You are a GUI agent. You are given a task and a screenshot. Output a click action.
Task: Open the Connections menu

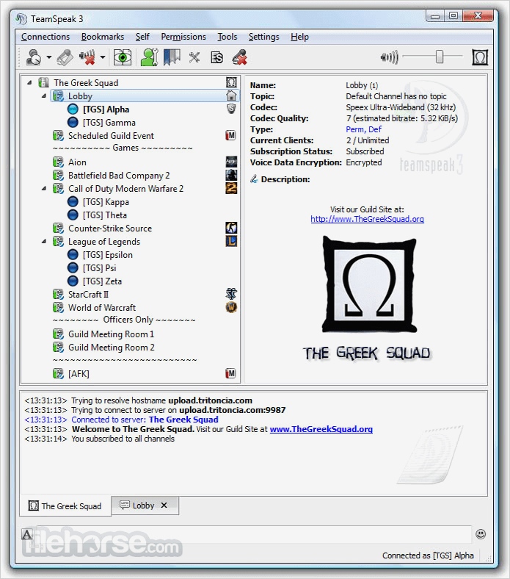tap(45, 37)
